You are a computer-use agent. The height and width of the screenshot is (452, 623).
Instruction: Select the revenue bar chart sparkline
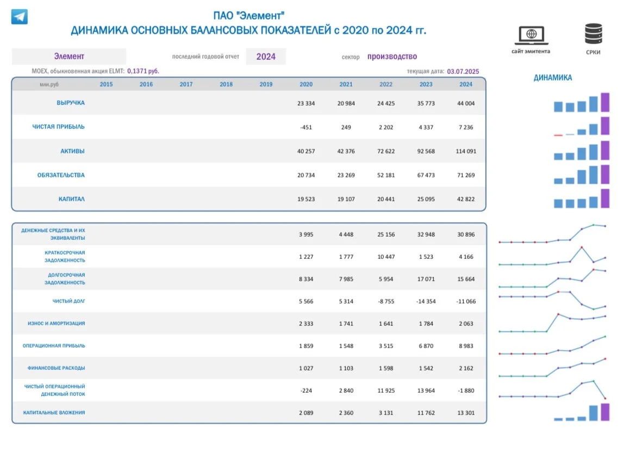[582, 102]
